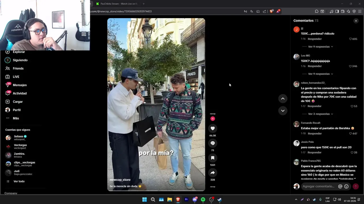Open Pablo Franco785 commenter profile
This screenshot has height=204, width=364.
point(311,161)
